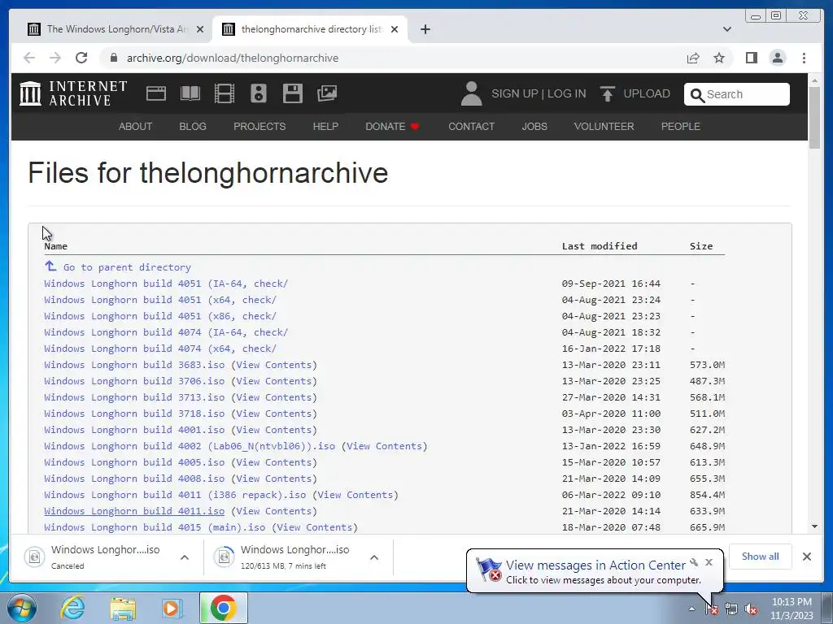
Task: Open the Video film-strip icon
Action: pyautogui.click(x=225, y=93)
